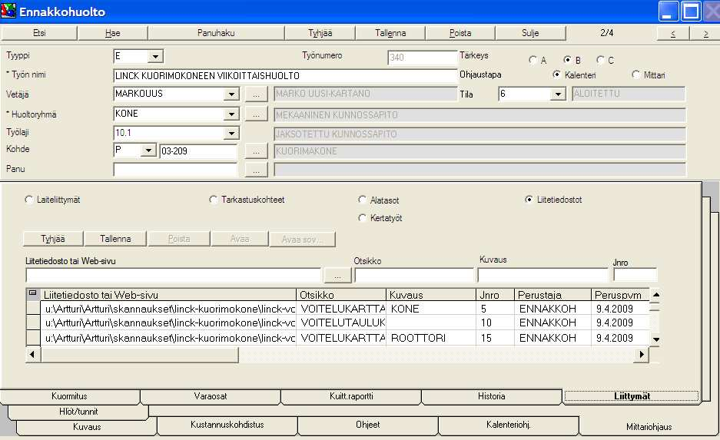This screenshot has width=720, height=440.
Task: Click the top toolbar Poista button
Action: pyautogui.click(x=460, y=33)
